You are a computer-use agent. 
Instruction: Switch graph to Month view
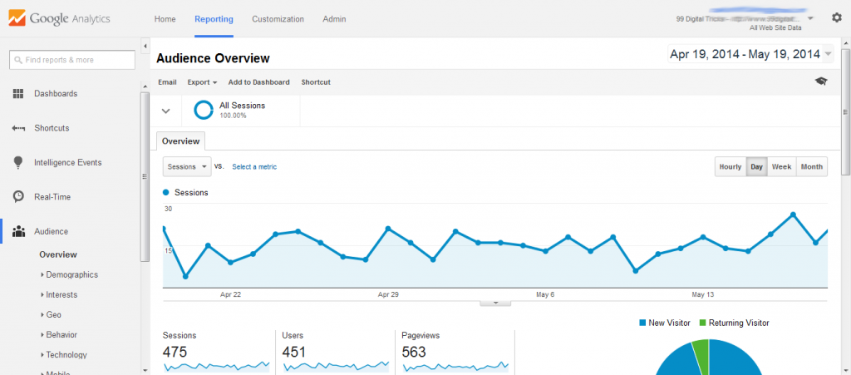812,166
